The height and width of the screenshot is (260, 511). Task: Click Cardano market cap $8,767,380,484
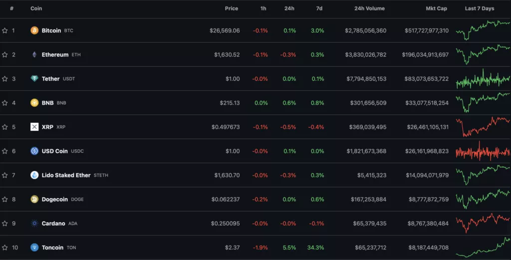[x=428, y=223]
